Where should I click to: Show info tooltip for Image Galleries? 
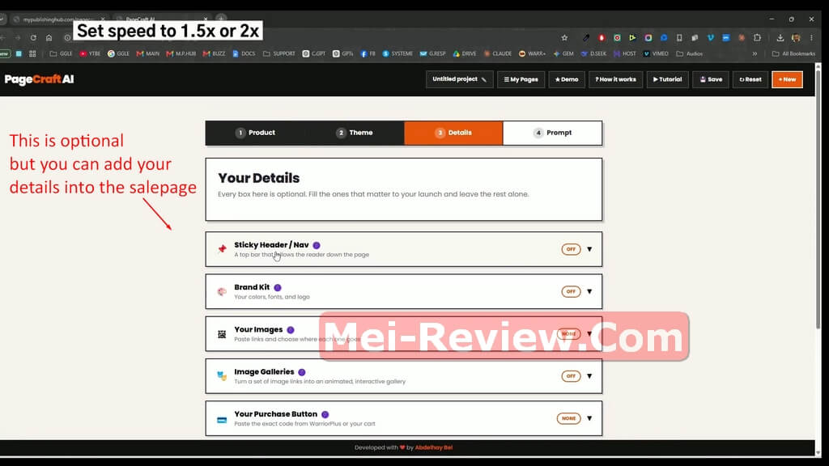302,372
